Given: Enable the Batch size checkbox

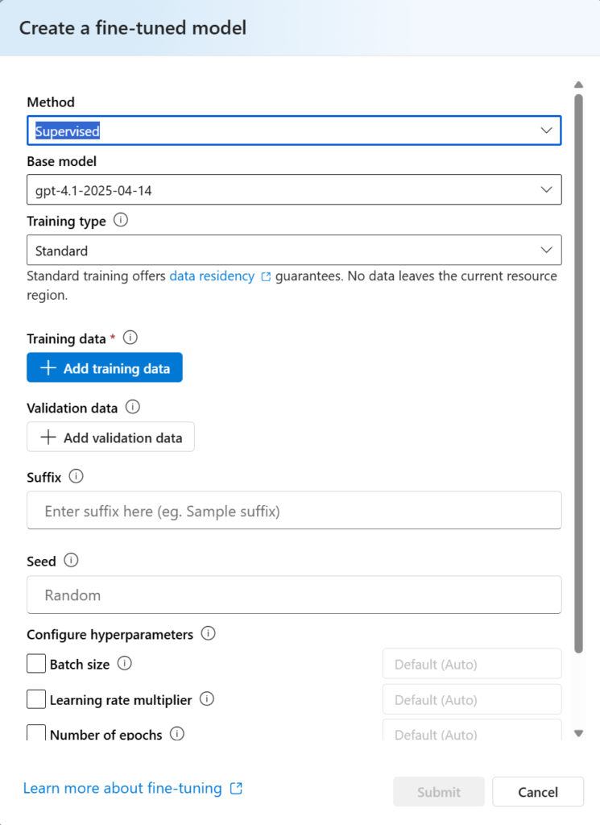Looking at the screenshot, I should 36,664.
